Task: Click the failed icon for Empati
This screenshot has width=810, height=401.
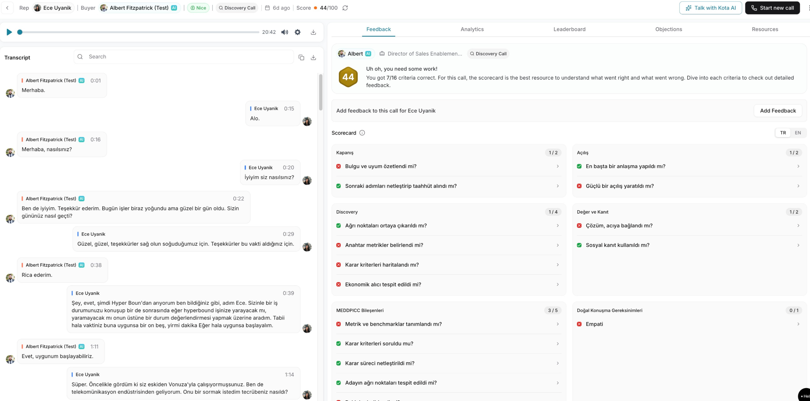Action: 579,324
